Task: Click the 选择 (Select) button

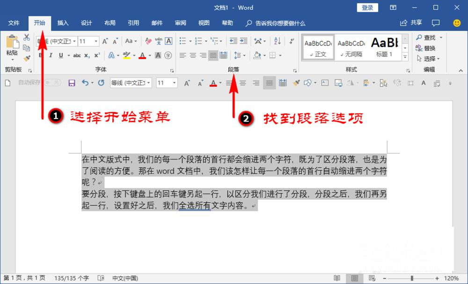Action: click(428, 59)
